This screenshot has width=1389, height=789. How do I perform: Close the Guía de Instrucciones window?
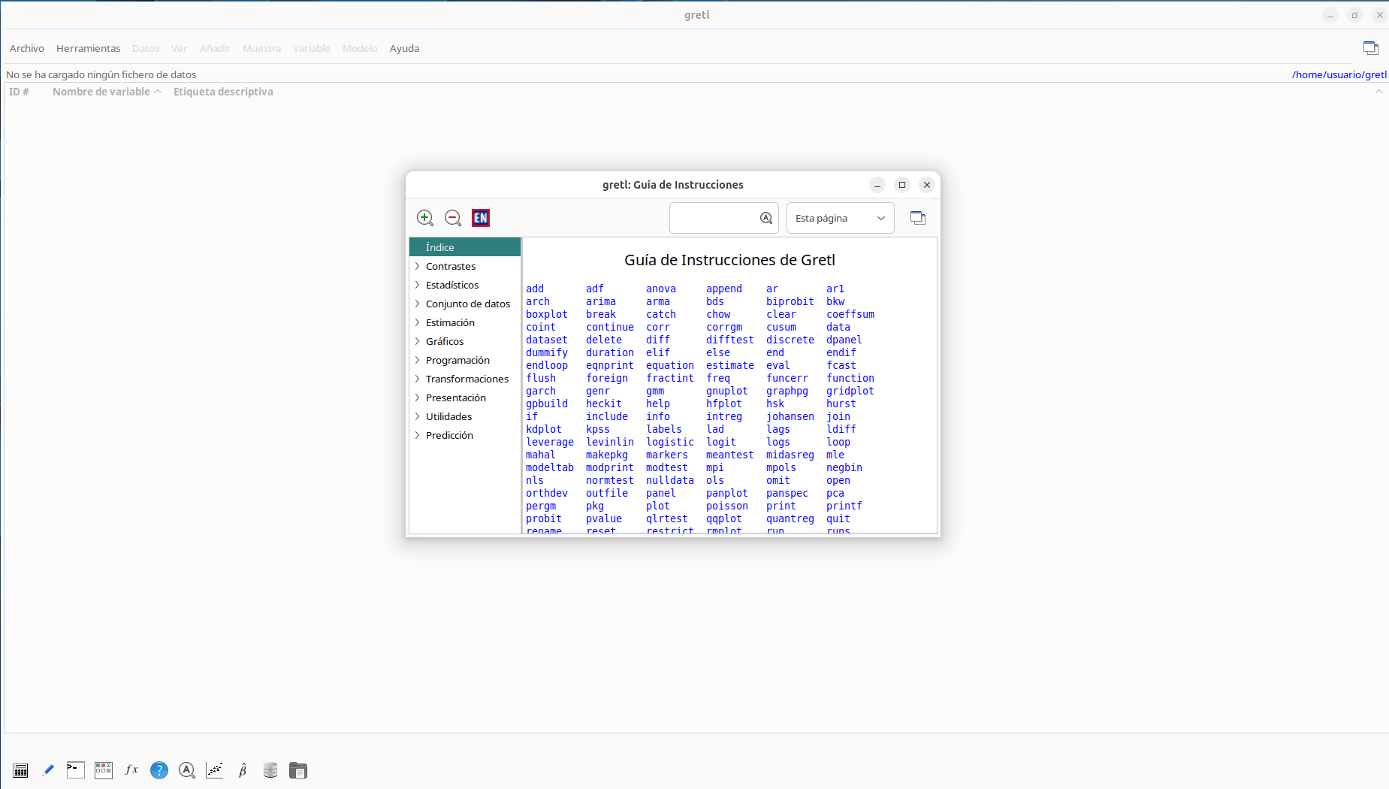point(927,185)
